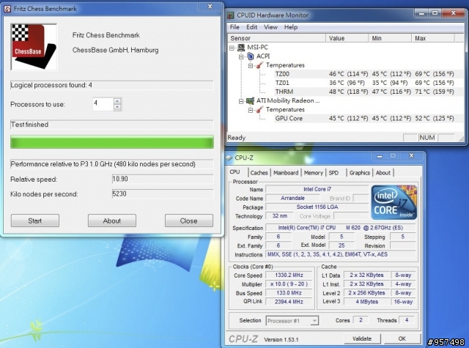Click OK button in CPU-Z

point(402,338)
